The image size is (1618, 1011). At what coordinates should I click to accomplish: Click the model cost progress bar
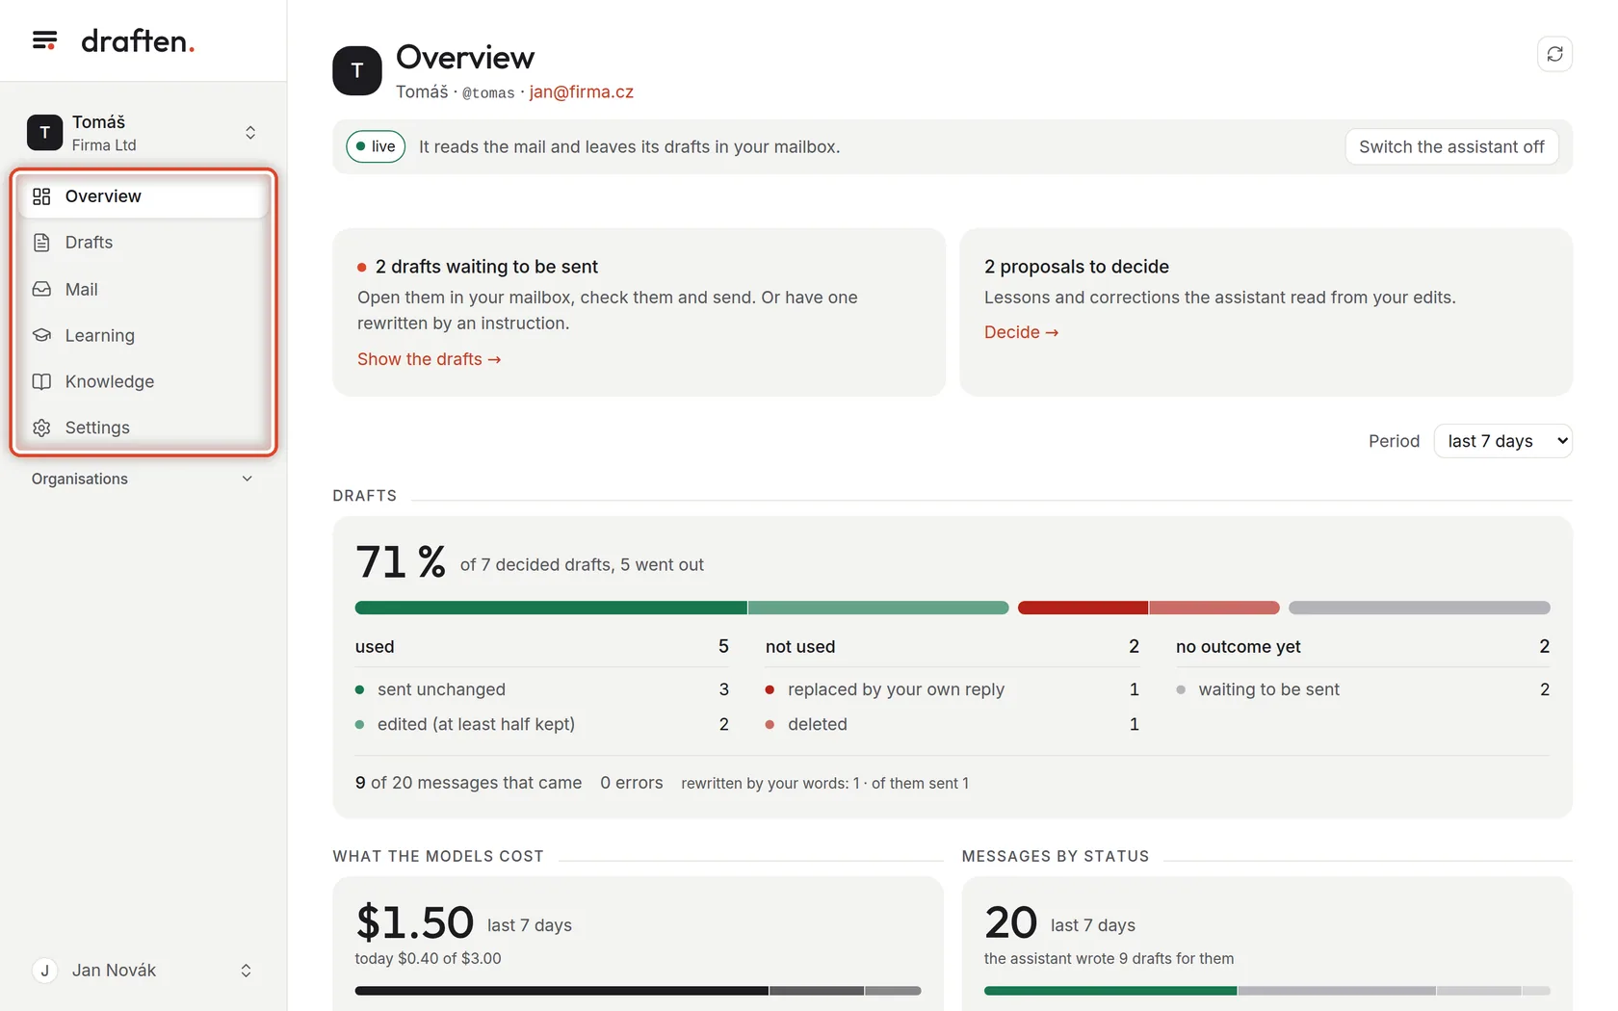(638, 991)
